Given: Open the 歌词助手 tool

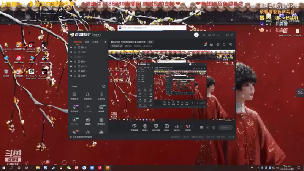Looking at the screenshot, I should (101, 121).
